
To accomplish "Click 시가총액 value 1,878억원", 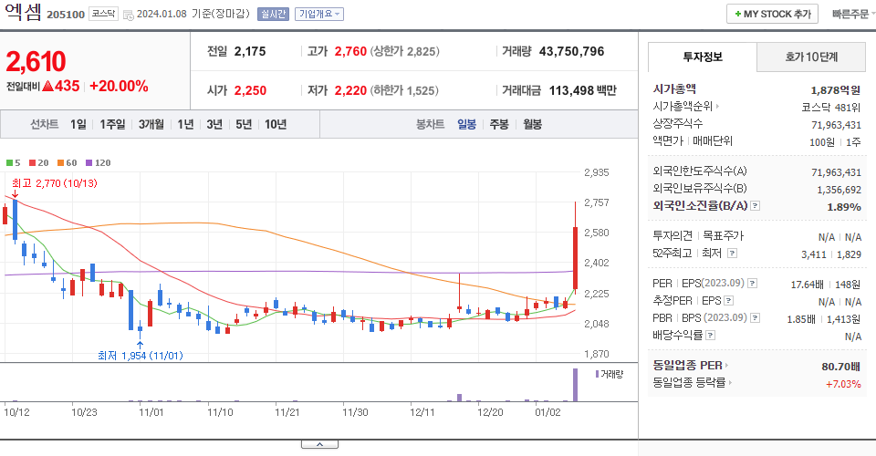I will [836, 90].
